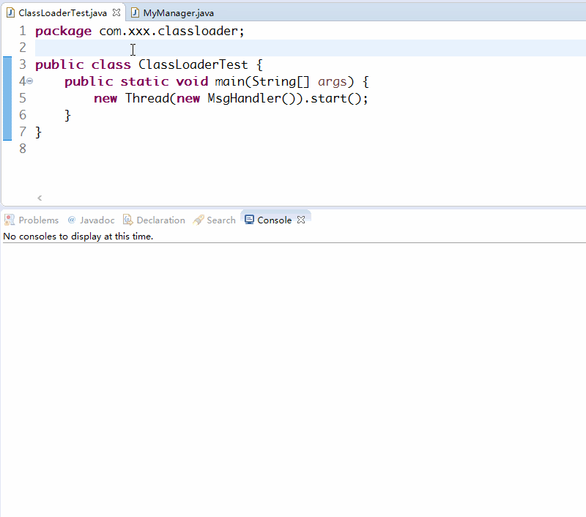This screenshot has height=517, width=586.
Task: Click the package keyword on line 1
Action: click(63, 31)
